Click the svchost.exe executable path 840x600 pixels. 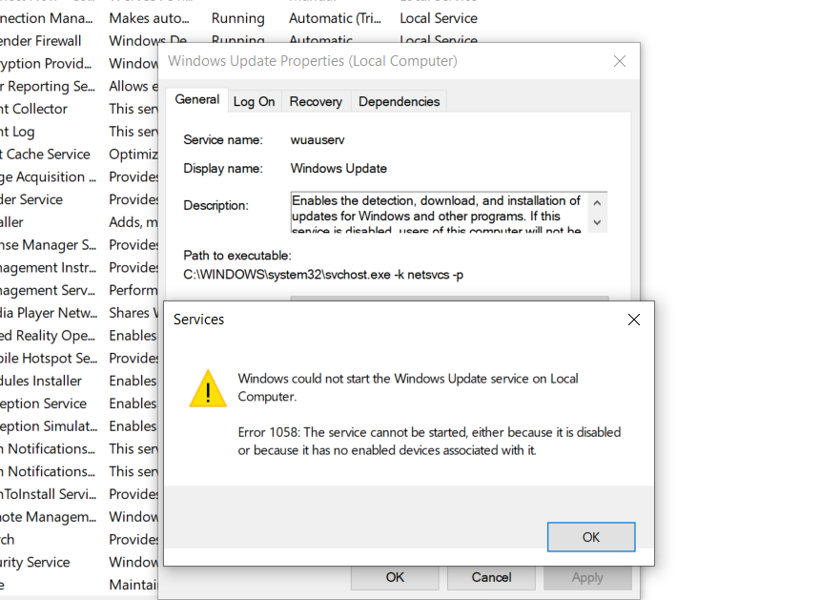[x=323, y=275]
